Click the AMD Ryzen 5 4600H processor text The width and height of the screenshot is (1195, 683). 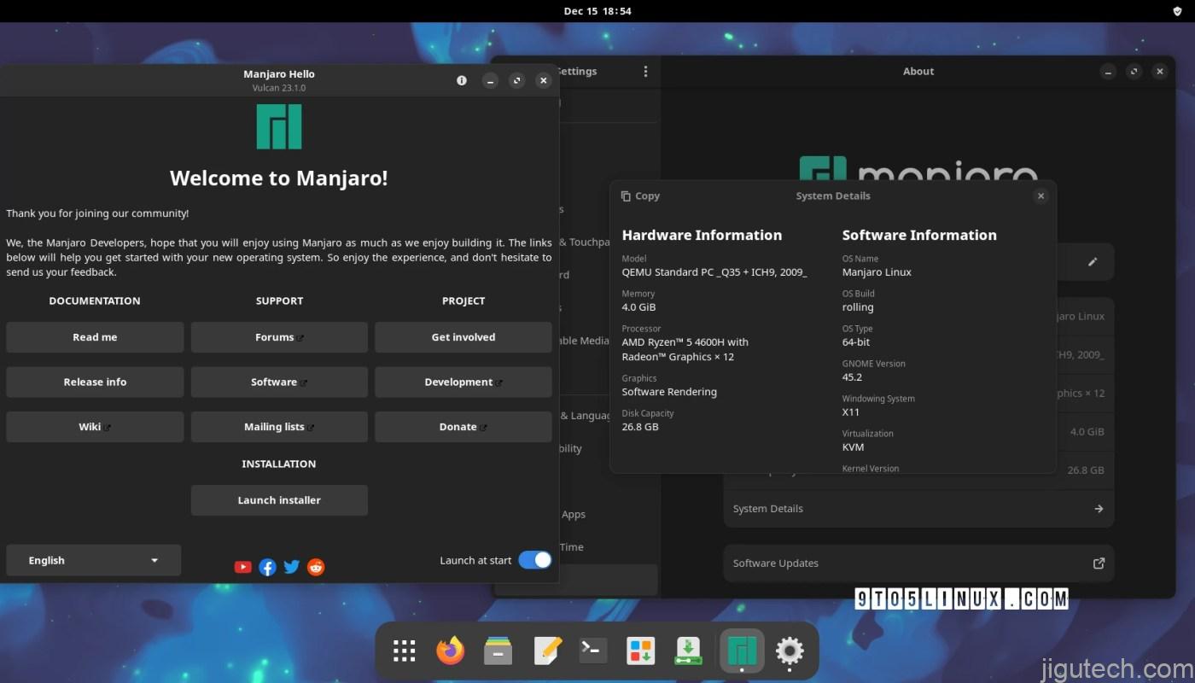[685, 349]
